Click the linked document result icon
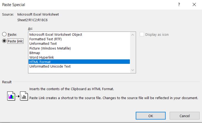 [24, 96]
